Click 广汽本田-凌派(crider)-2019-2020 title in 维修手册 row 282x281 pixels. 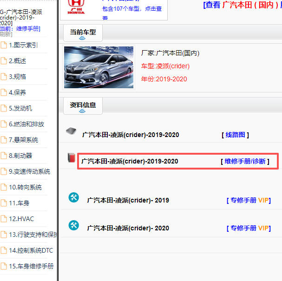(130, 161)
